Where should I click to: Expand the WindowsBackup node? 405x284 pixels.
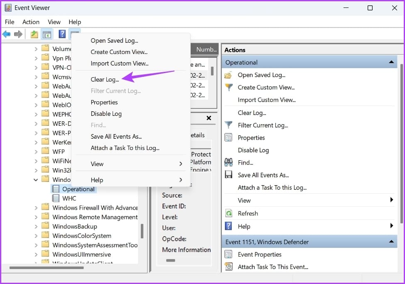coord(36,226)
